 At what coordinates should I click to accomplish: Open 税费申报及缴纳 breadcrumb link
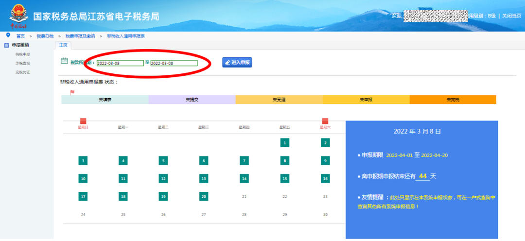pos(80,36)
